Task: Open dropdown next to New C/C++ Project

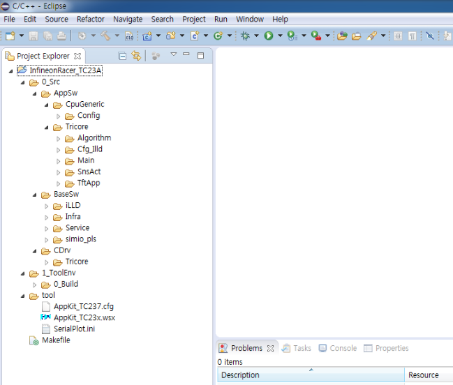Action: point(158,36)
